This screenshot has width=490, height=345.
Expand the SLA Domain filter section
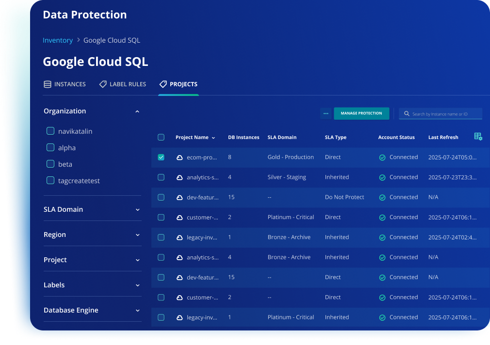pyautogui.click(x=137, y=209)
